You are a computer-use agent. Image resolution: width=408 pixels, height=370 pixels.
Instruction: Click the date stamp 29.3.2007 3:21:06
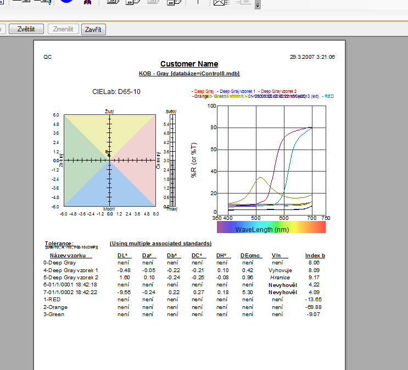coord(312,57)
